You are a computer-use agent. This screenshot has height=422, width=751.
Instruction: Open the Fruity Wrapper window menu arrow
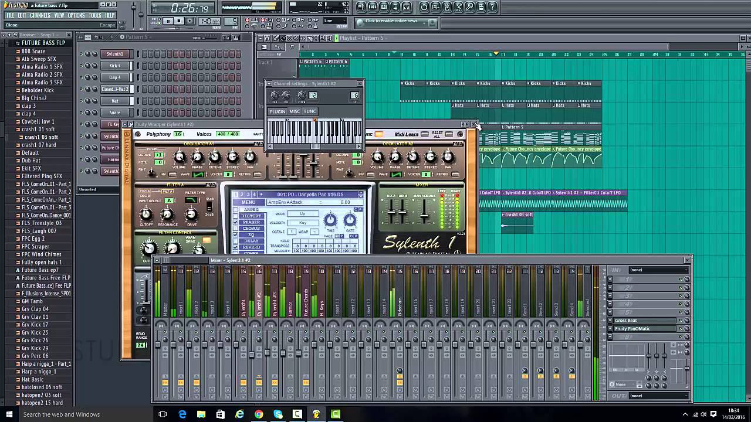coord(124,124)
